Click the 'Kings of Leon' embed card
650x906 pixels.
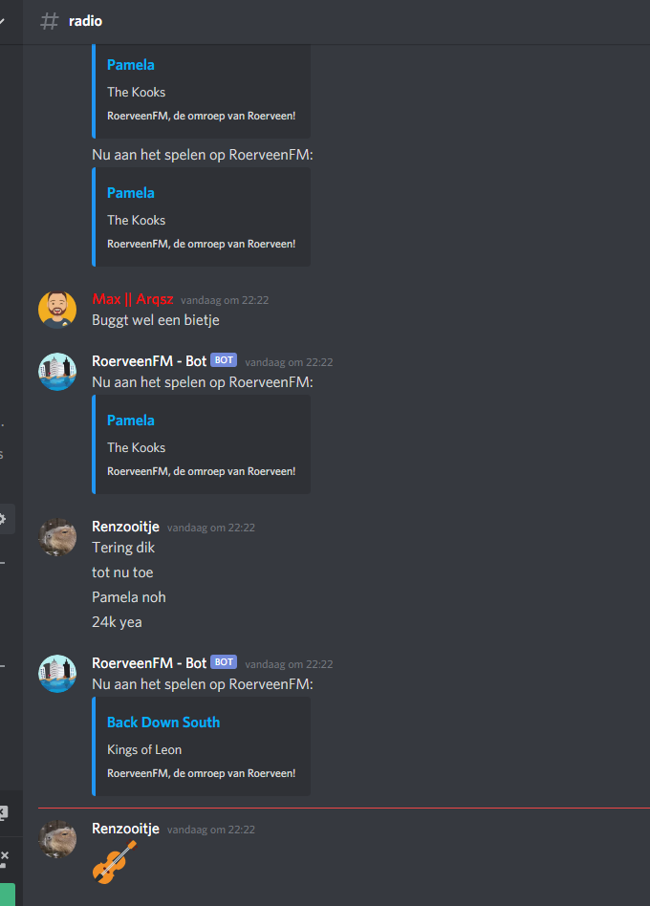click(x=201, y=746)
